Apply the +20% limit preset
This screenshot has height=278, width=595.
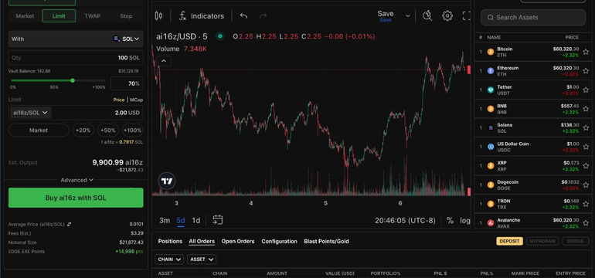(83, 130)
